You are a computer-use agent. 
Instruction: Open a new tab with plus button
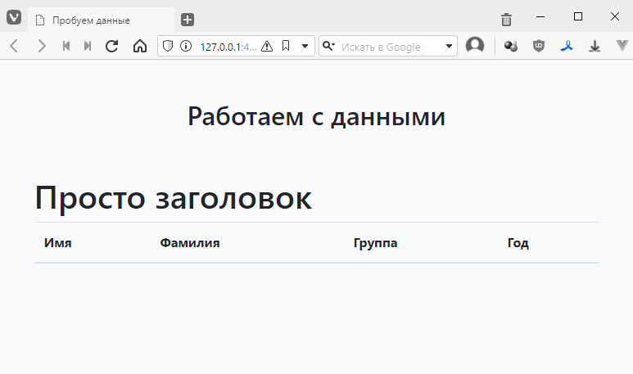188,20
